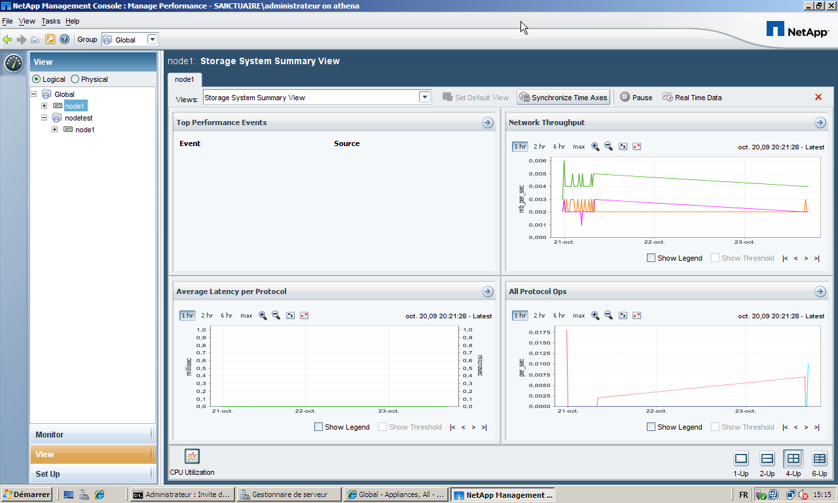Open the Group Global dropdown

(x=153, y=39)
